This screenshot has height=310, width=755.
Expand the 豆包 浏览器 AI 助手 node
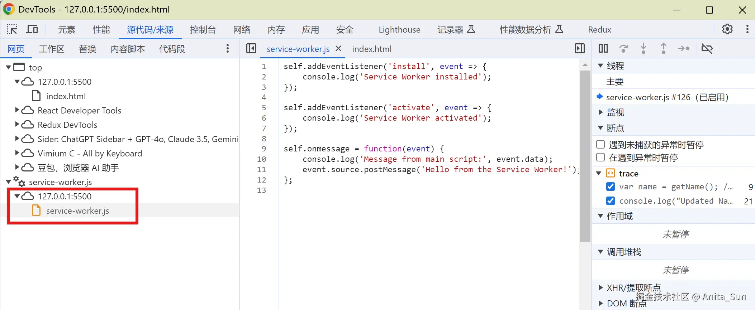(x=17, y=168)
